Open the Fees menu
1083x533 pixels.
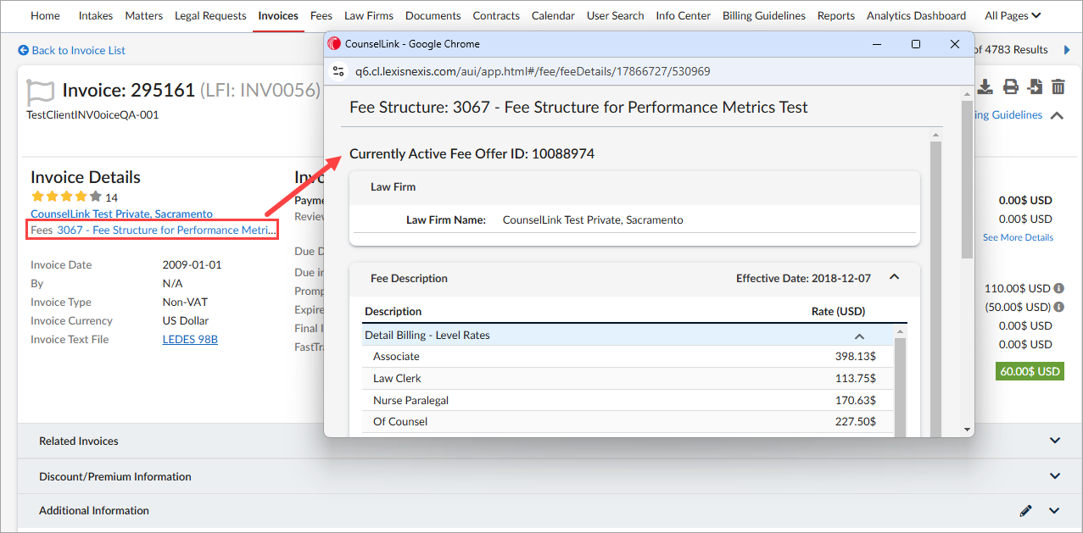pyautogui.click(x=321, y=15)
